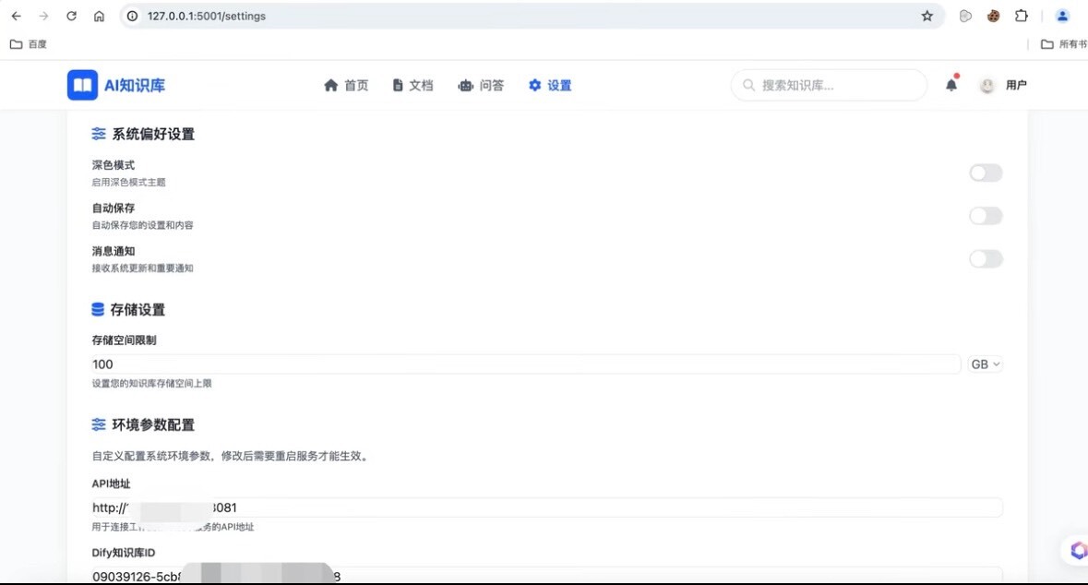Toggle 深色模式 dark mode switch

coord(986,173)
